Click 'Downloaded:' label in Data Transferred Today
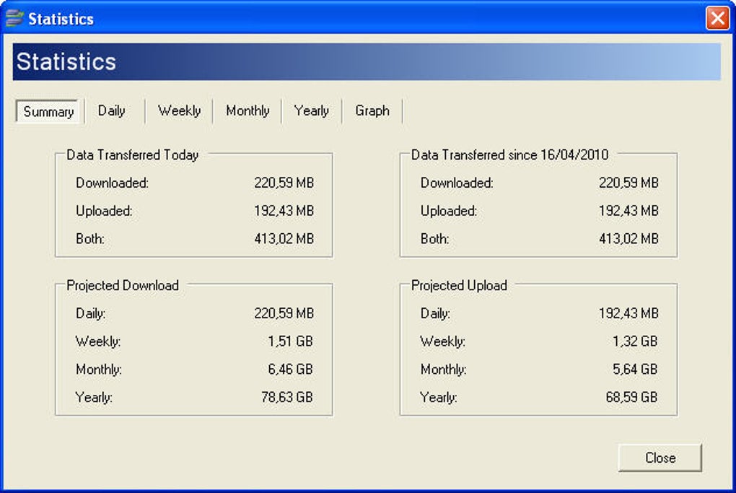Screen dimensions: 736x493 [112, 183]
